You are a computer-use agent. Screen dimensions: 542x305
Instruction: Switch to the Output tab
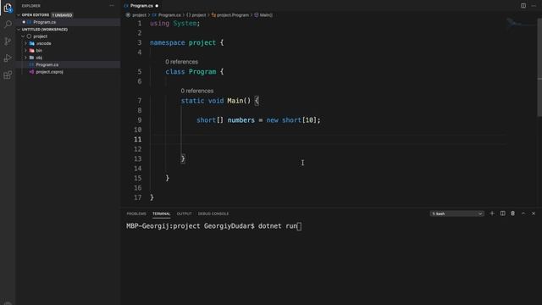[x=184, y=213]
